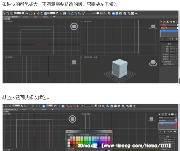
Task: Toggle Angle Snap in upper screenshot
Action: pos(72,13)
